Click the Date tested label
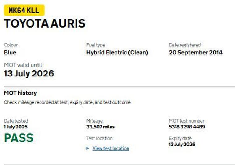This screenshot has width=235, height=165. click(x=16, y=121)
